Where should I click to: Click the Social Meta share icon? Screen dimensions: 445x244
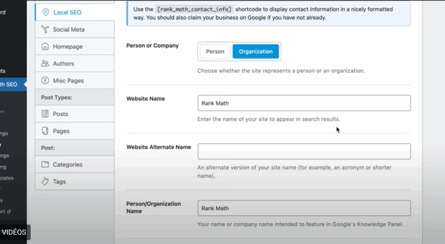[45, 29]
